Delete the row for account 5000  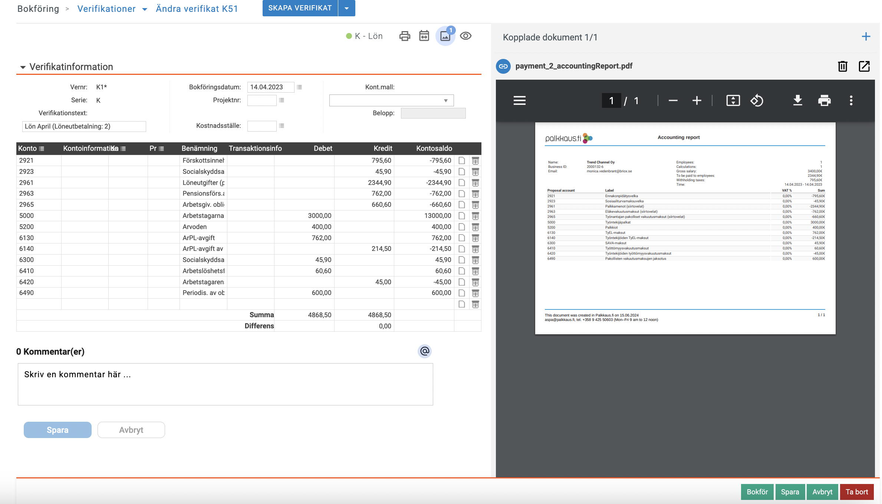pyautogui.click(x=475, y=216)
